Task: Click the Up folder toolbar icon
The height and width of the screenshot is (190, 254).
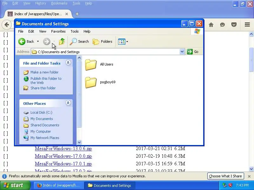Action: pos(62,41)
